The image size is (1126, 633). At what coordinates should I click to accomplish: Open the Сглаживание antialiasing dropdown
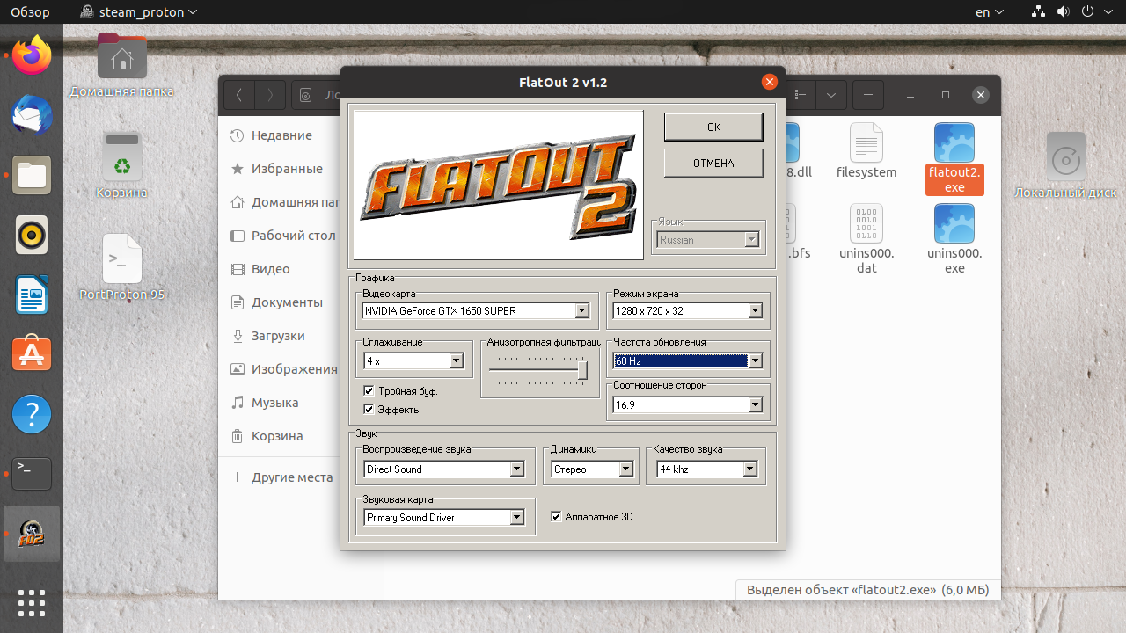pos(456,360)
